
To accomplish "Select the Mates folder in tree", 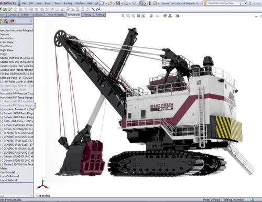I will click(x=4, y=168).
